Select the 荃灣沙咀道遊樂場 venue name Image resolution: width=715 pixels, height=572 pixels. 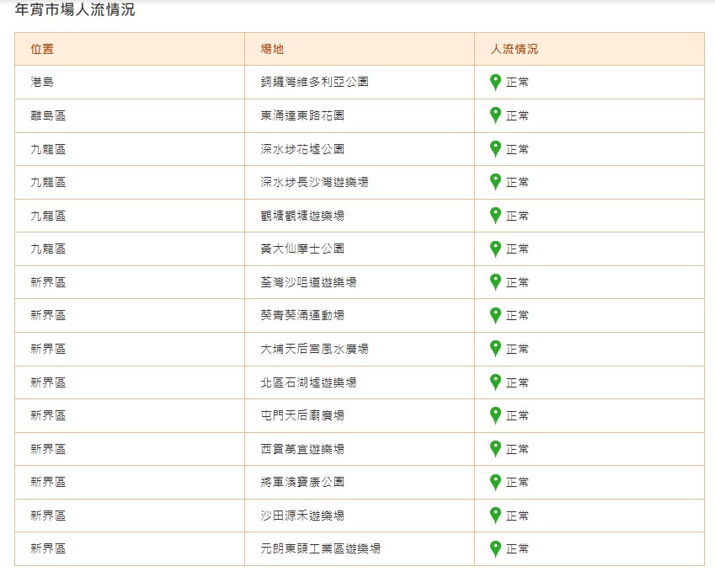pyautogui.click(x=308, y=282)
